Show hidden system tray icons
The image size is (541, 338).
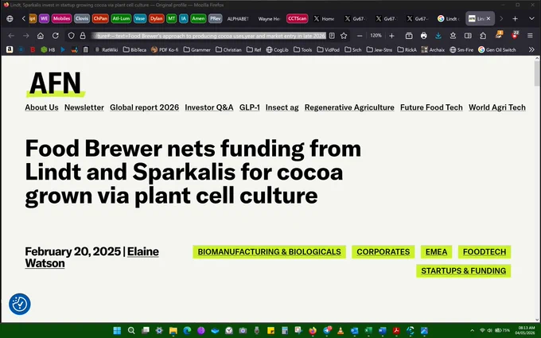(472, 330)
